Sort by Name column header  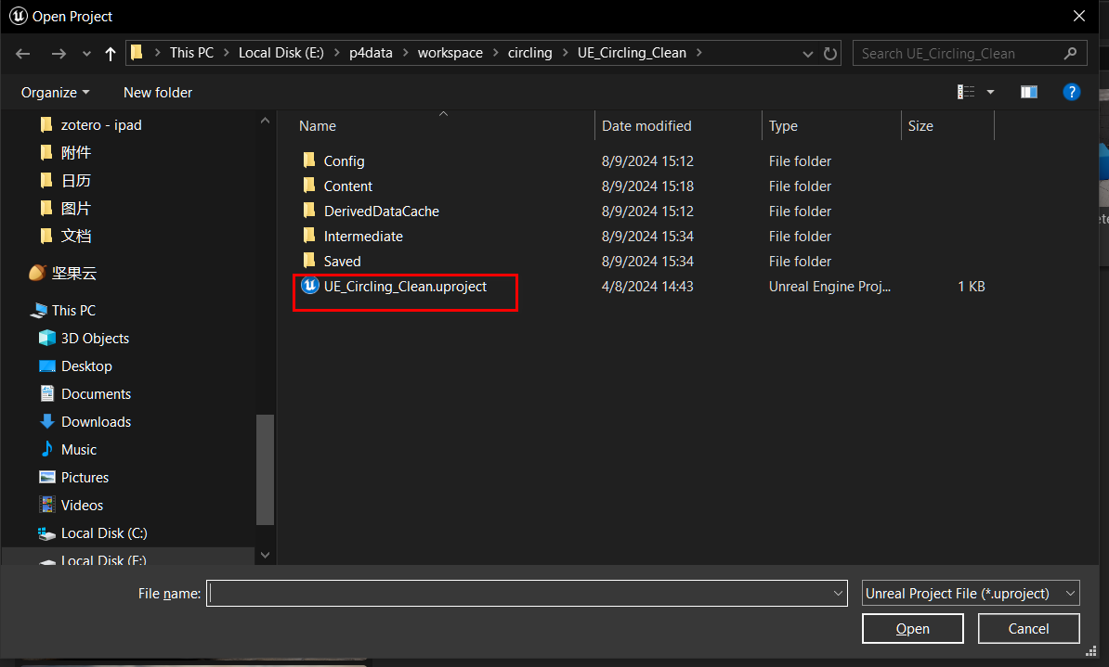pos(317,126)
